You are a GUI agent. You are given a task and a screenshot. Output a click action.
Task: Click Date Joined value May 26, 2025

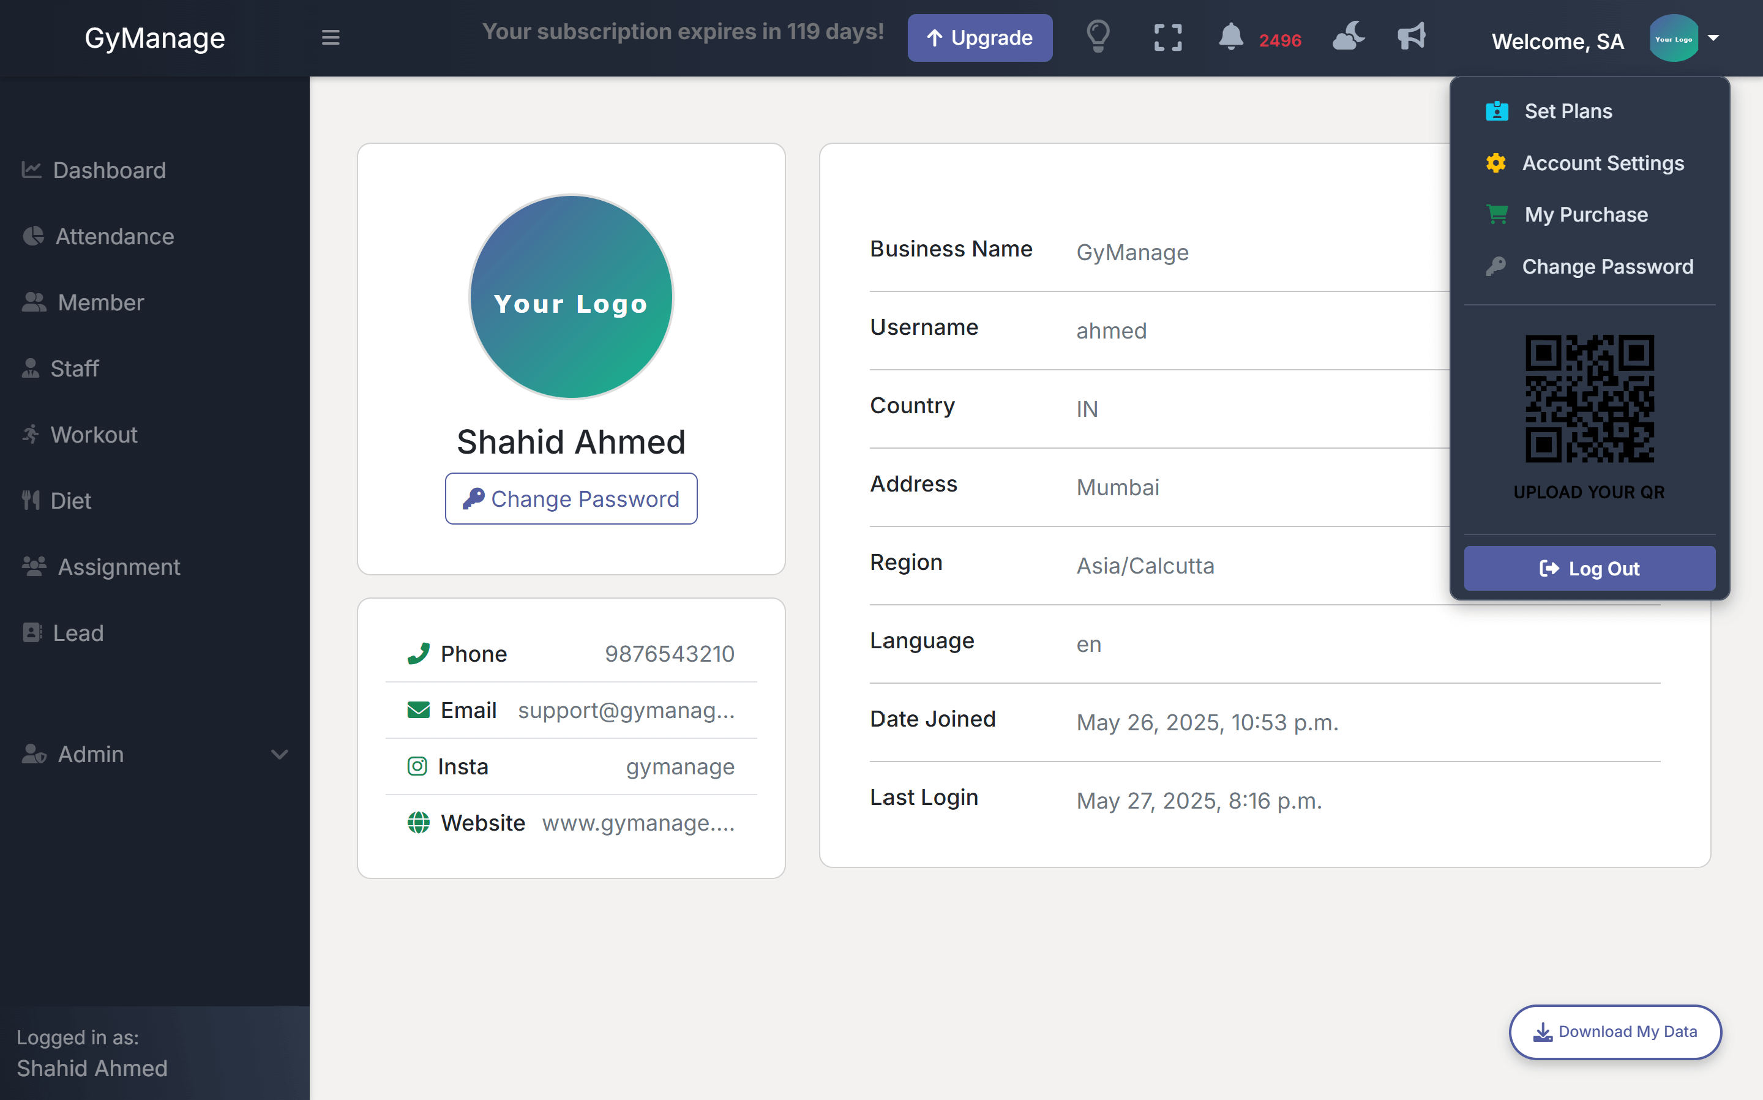tap(1207, 723)
